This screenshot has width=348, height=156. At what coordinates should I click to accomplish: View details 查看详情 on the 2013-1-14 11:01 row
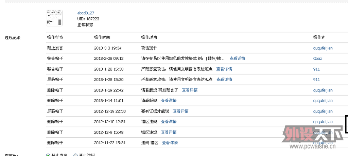tap(169, 101)
